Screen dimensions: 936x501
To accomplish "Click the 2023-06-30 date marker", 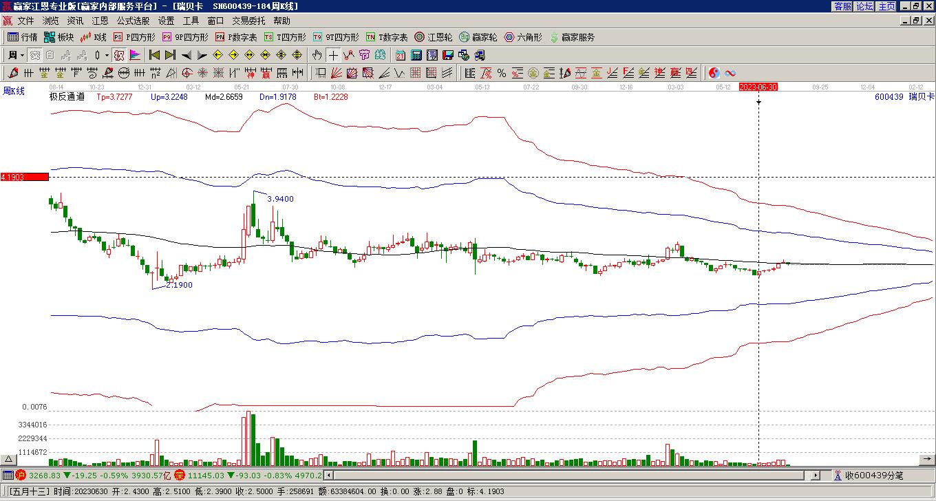I will (758, 87).
